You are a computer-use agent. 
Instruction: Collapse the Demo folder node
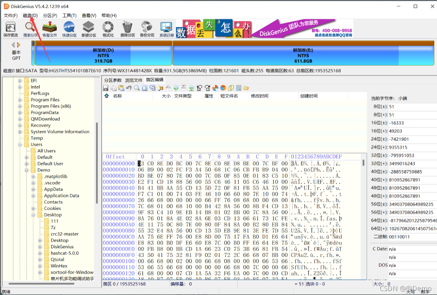(x=27, y=170)
